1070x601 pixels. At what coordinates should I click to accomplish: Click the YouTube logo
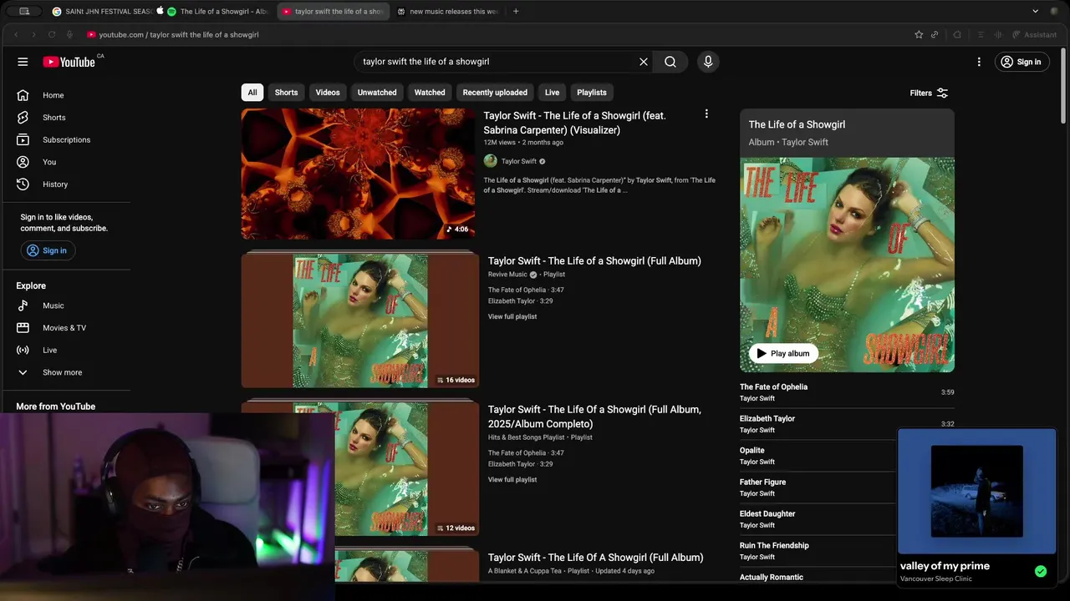coord(69,62)
